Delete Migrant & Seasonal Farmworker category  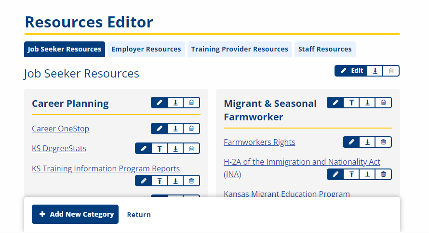click(x=383, y=103)
